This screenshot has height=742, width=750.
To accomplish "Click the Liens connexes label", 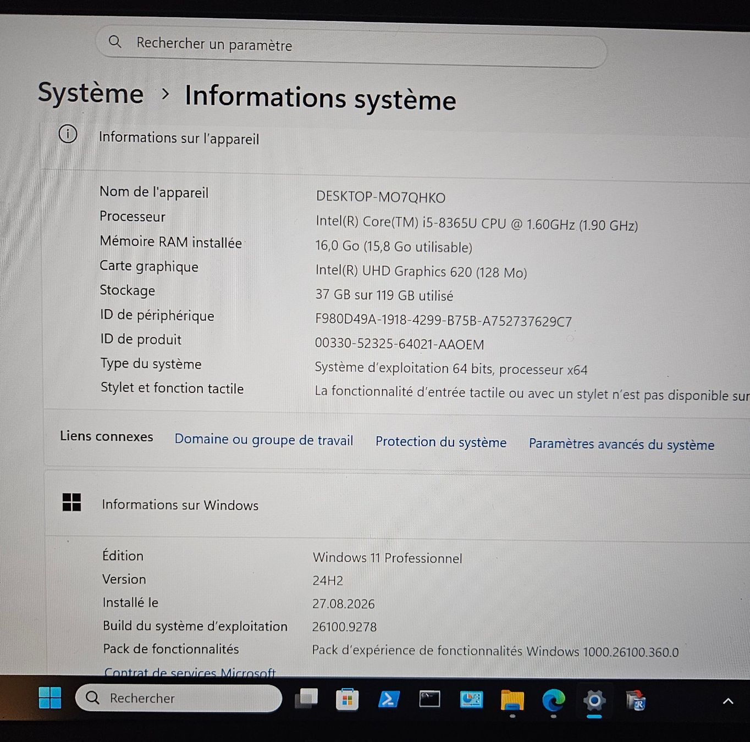I will (107, 436).
